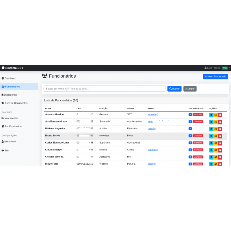Delete the Carlos Eduardo Lima row

pyautogui.click(x=220, y=143)
